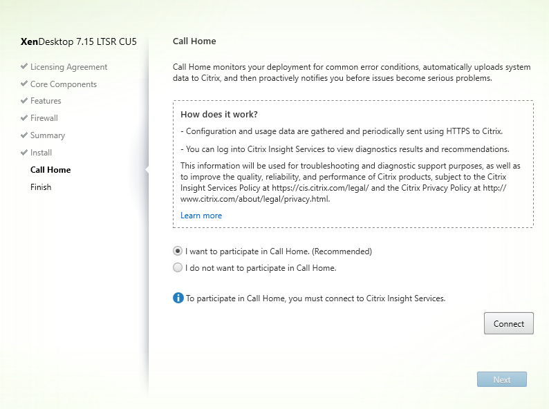This screenshot has width=549, height=409.
Task: Open the Licensing Agreement step
Action: tap(68, 67)
